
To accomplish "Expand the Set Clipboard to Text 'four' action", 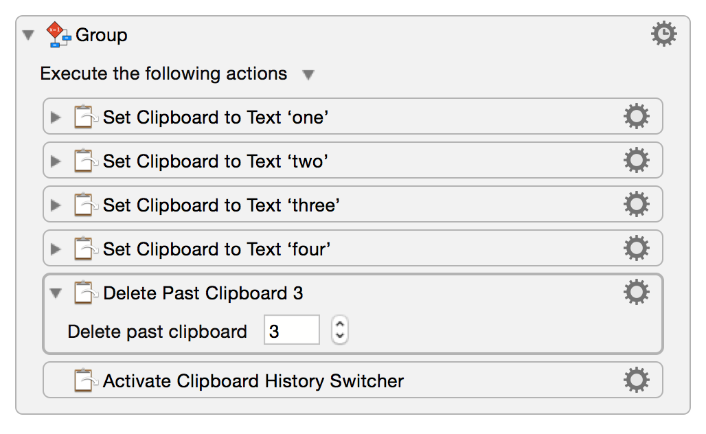I will [56, 249].
